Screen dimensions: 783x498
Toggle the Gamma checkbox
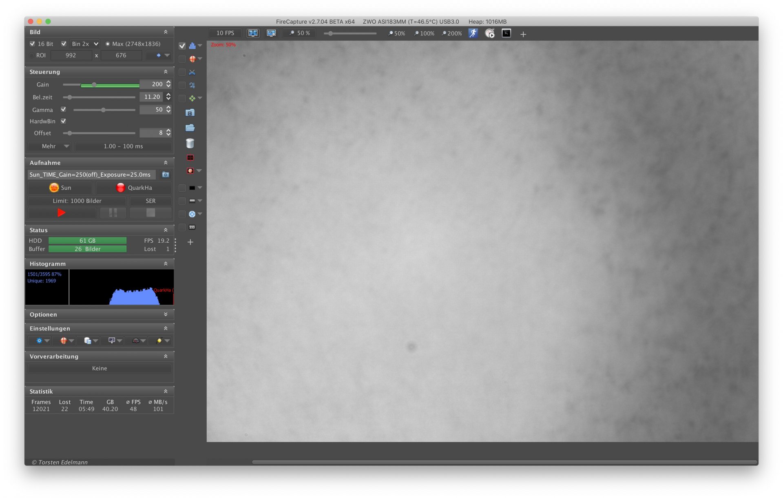[x=63, y=109]
